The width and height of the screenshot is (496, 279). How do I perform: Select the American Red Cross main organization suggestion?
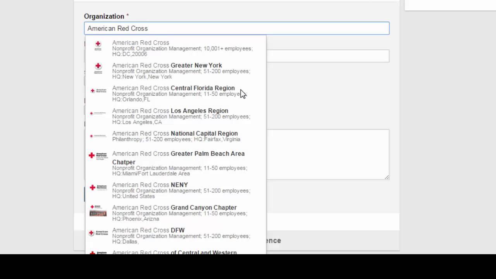[x=176, y=48]
